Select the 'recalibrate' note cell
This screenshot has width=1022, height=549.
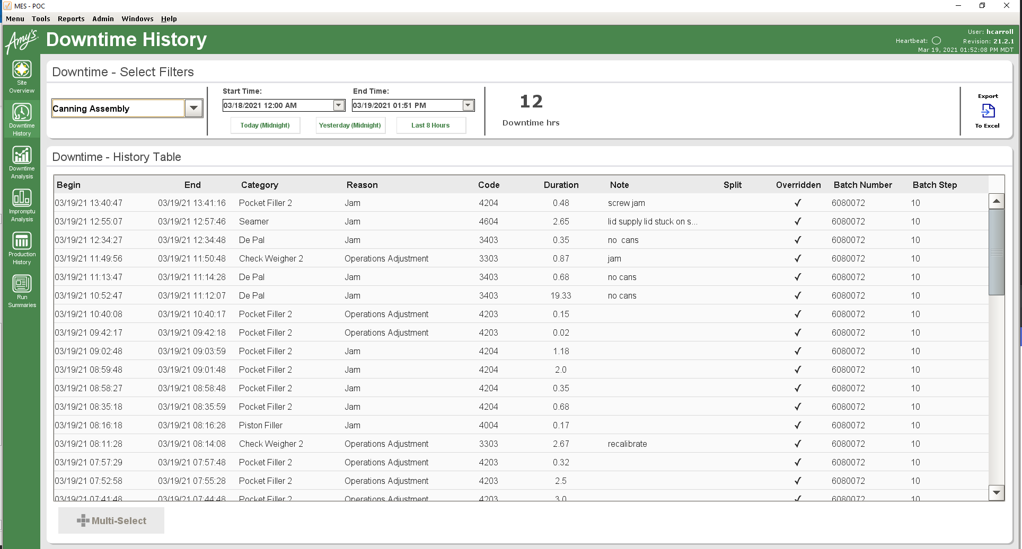627,444
